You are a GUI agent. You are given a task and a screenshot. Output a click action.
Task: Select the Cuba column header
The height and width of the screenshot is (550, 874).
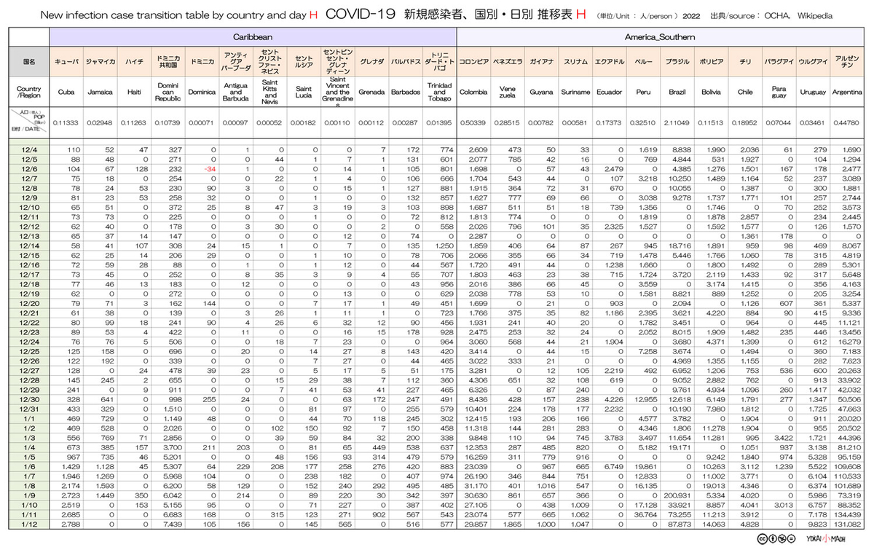[x=67, y=93]
